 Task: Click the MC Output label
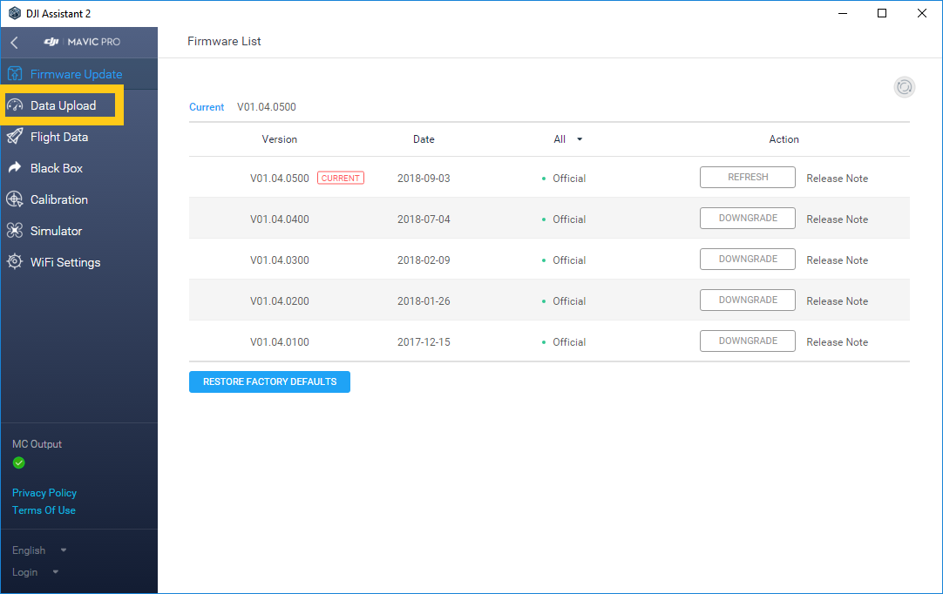point(37,443)
